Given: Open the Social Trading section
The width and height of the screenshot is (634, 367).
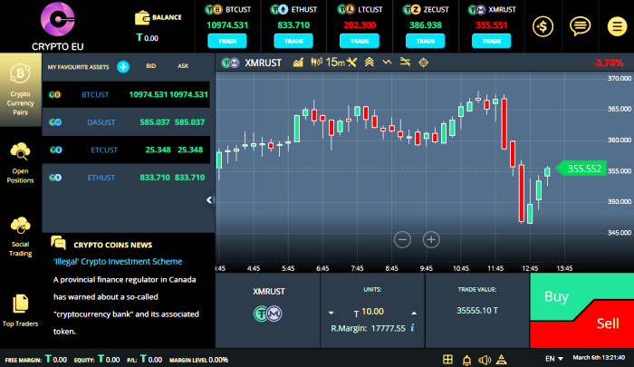Looking at the screenshot, I should 20,236.
